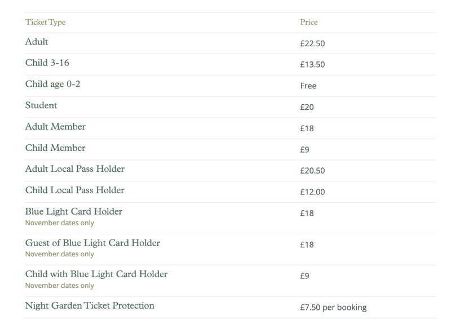Click the Ticket Type column header
Screen dimensions: 451x329
[45, 23]
